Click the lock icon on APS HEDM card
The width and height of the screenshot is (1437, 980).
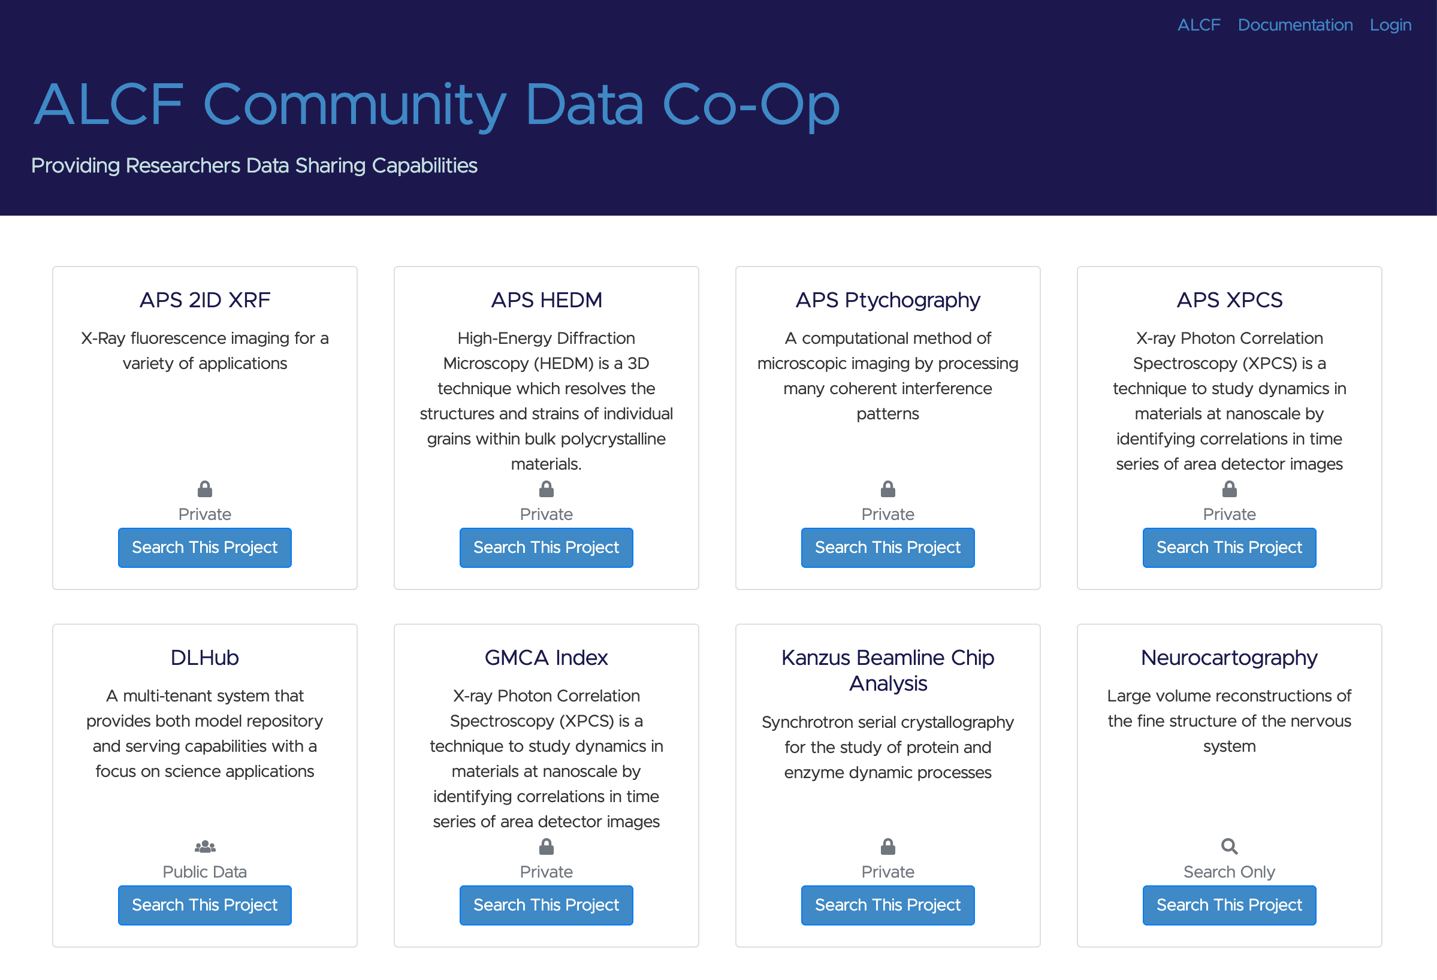pyautogui.click(x=546, y=489)
